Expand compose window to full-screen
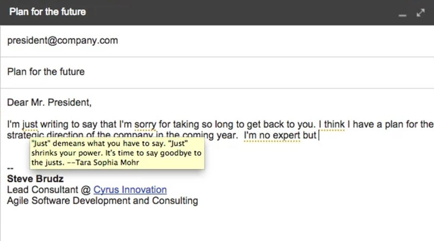Image resolution: width=434 pixels, height=241 pixels. click(420, 13)
